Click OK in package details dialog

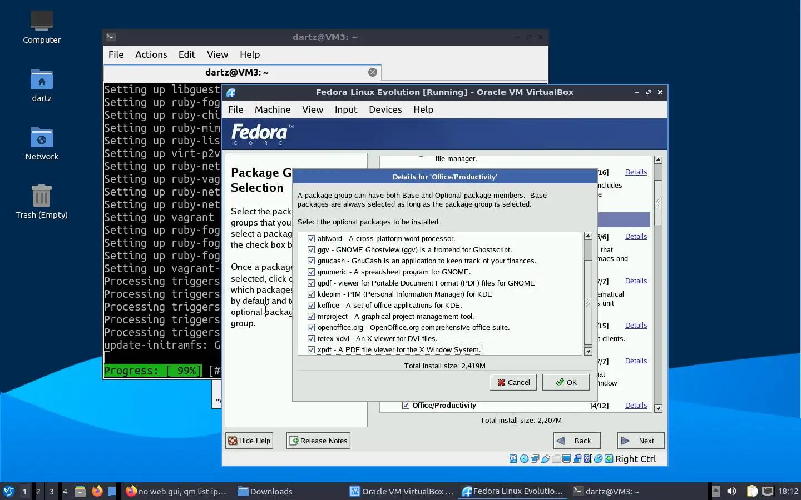[x=566, y=382]
